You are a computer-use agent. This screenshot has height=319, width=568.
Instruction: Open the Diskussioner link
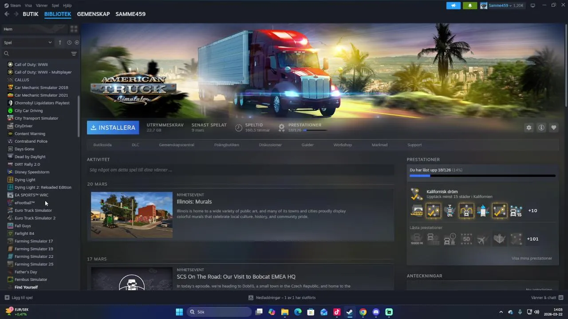(270, 145)
